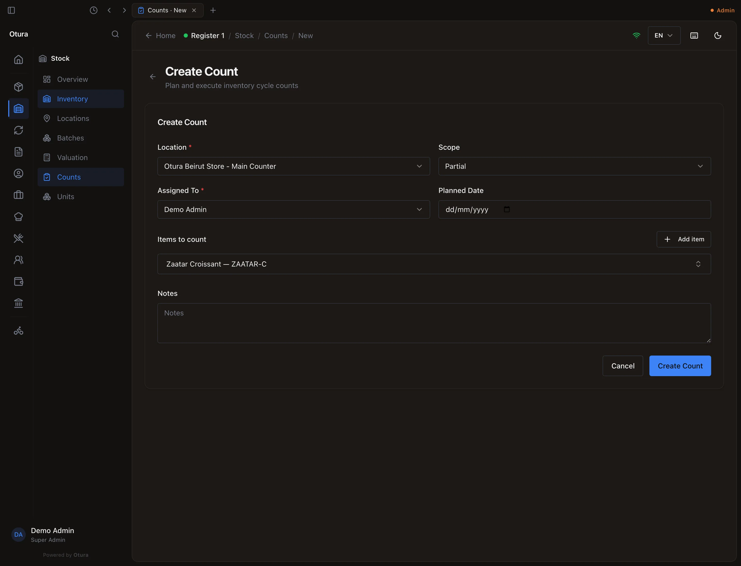
Task: Open the home icon in the rail
Action: click(19, 60)
